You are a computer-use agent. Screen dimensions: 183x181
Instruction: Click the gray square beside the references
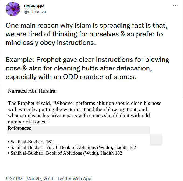pos(156,140)
